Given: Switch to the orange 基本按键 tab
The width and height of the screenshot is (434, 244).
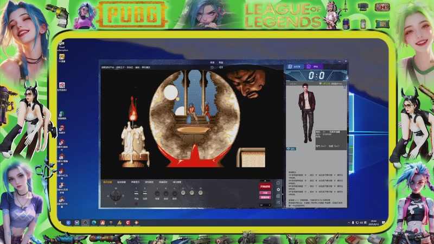Looking at the screenshot, I should [107, 182].
